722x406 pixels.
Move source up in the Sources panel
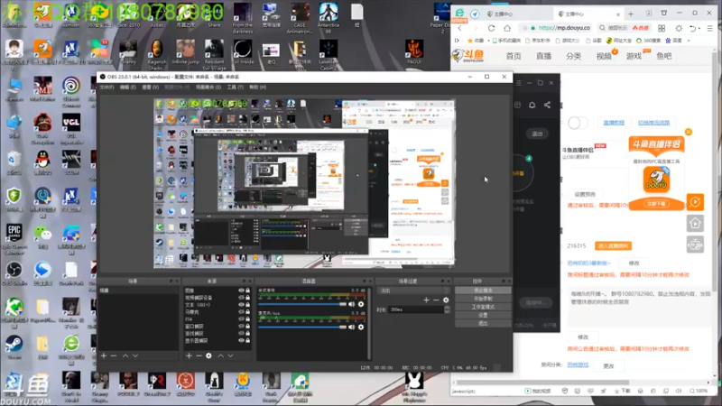tap(220, 355)
